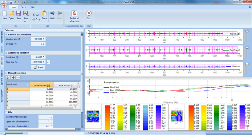Open a file with the Open icon
This screenshot has height=135, width=252.
click(x=12, y=13)
